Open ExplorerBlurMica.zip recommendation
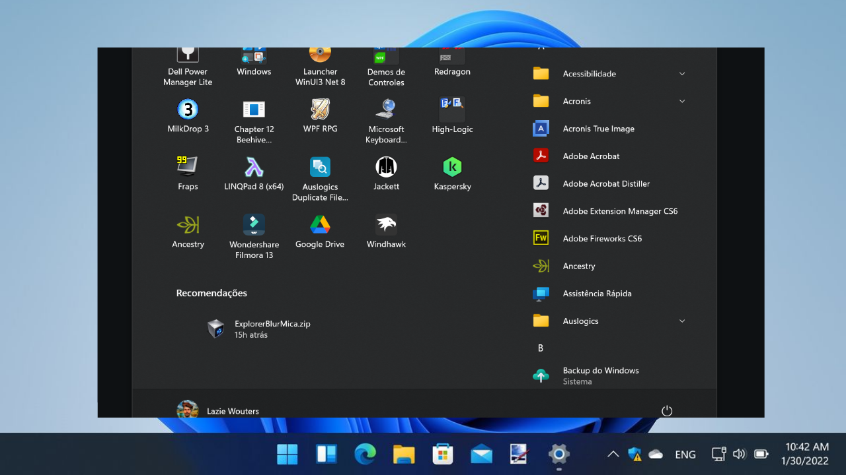Screen dimensions: 846x475 coord(259,329)
